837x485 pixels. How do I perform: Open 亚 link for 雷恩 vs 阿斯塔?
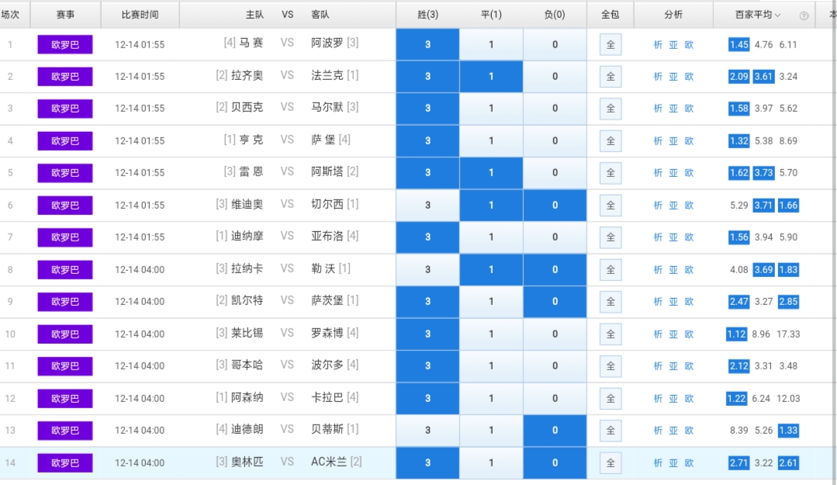[x=673, y=173]
